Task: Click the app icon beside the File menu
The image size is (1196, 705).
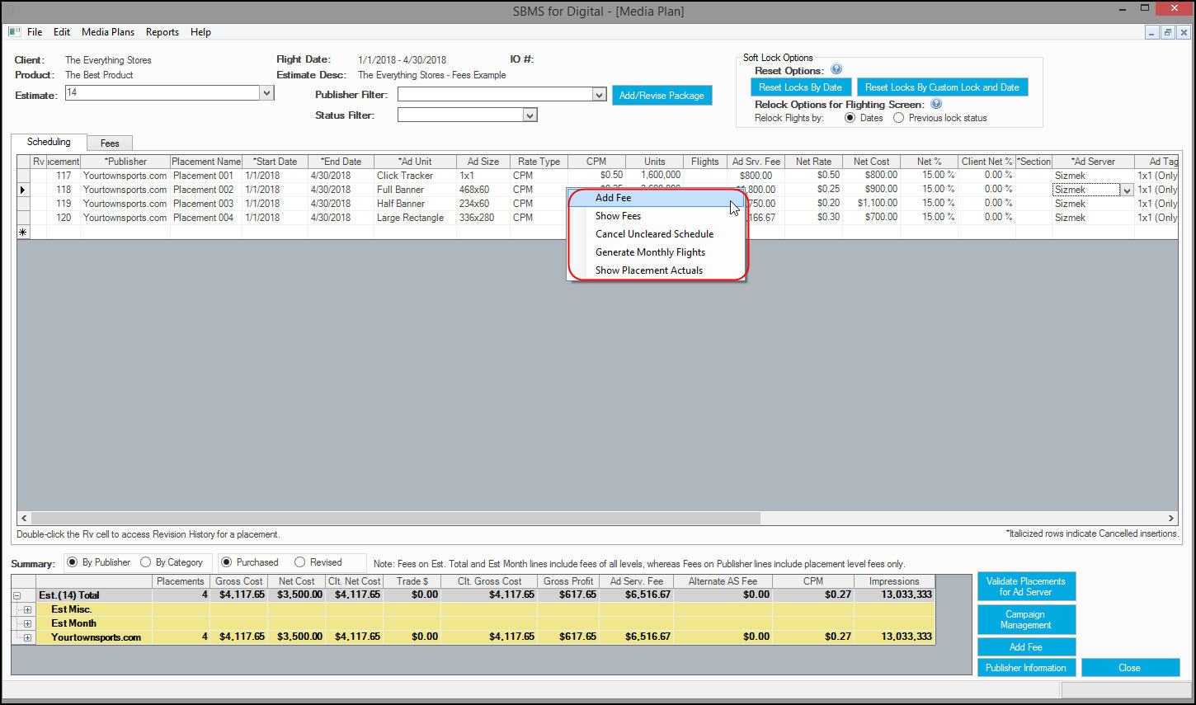Action: (14, 31)
